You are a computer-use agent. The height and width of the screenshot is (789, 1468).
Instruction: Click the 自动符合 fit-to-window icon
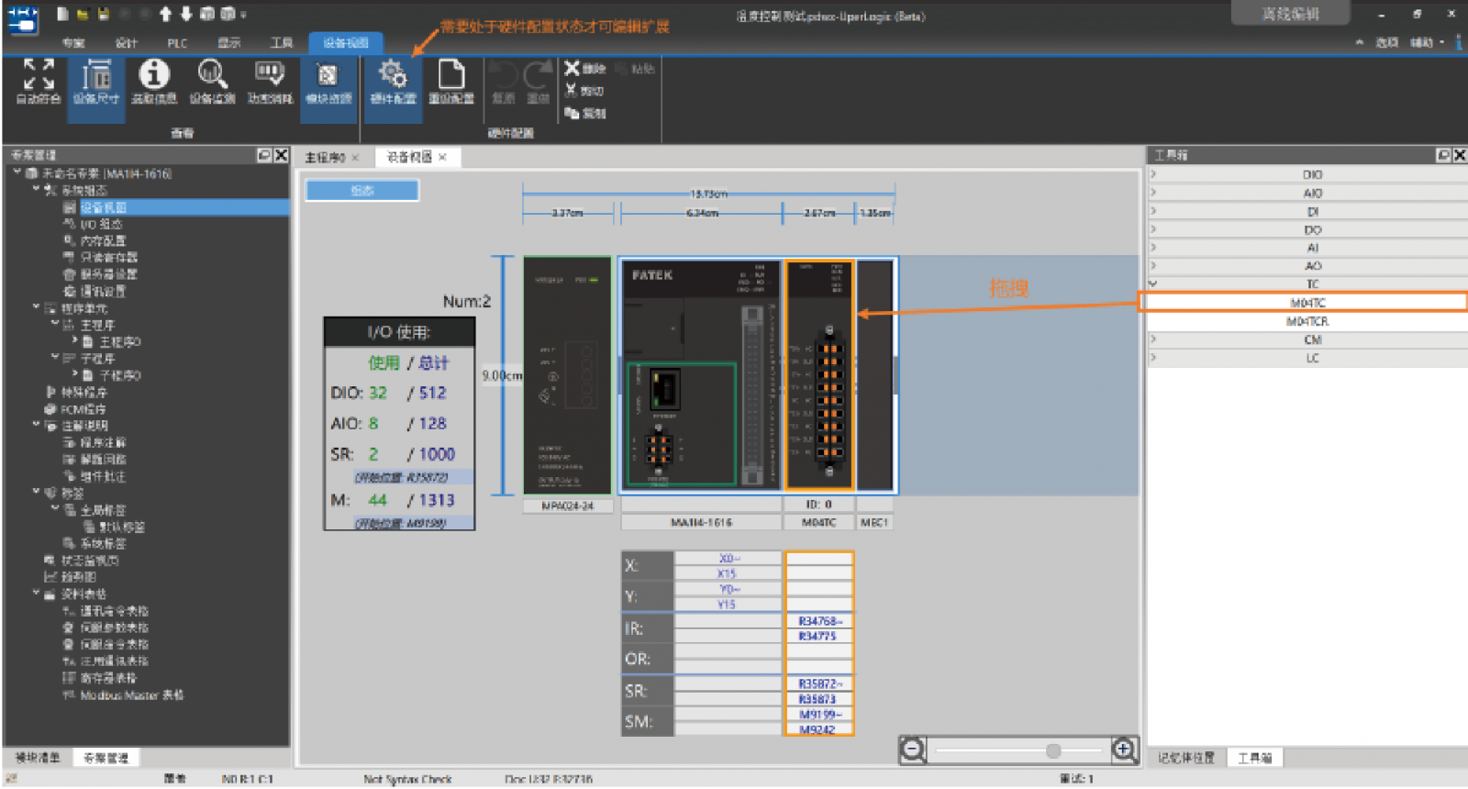(x=39, y=75)
